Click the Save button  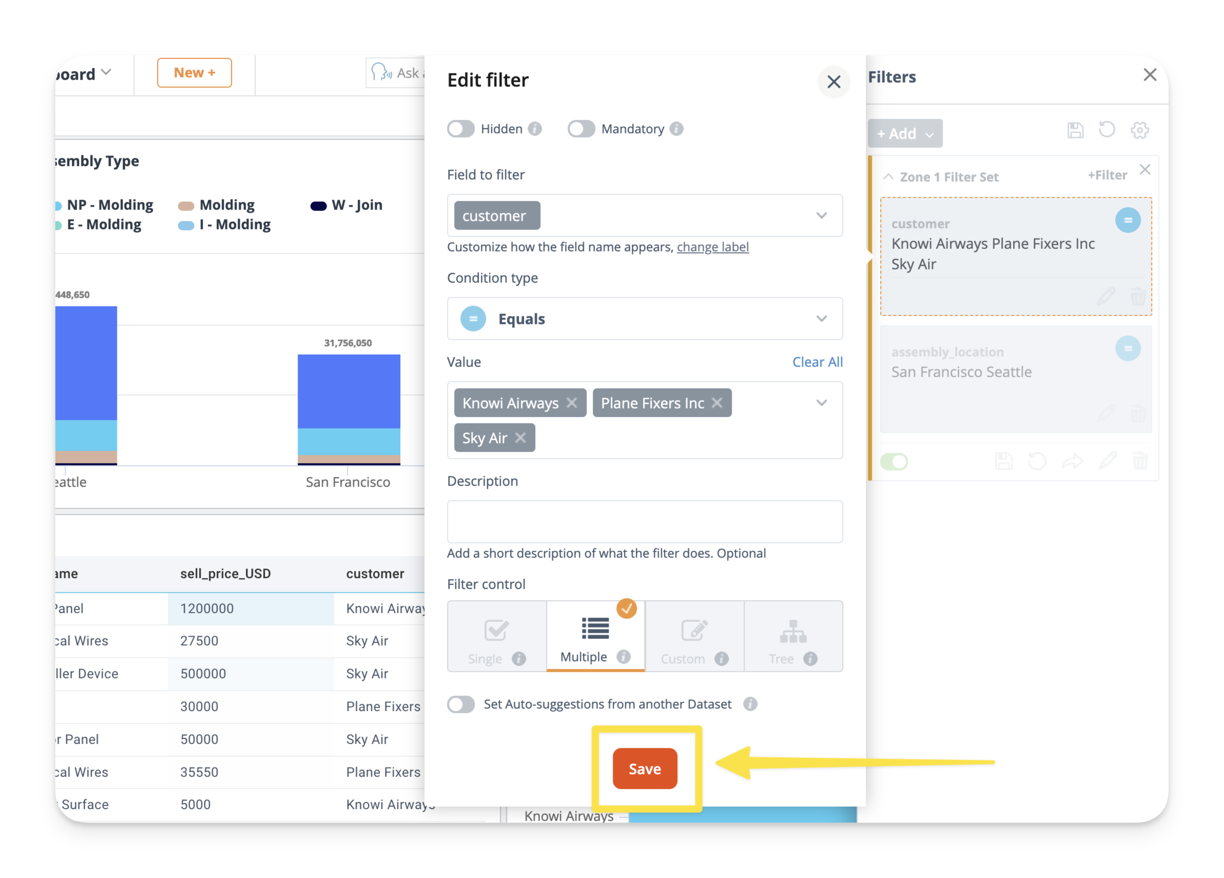pyautogui.click(x=645, y=769)
